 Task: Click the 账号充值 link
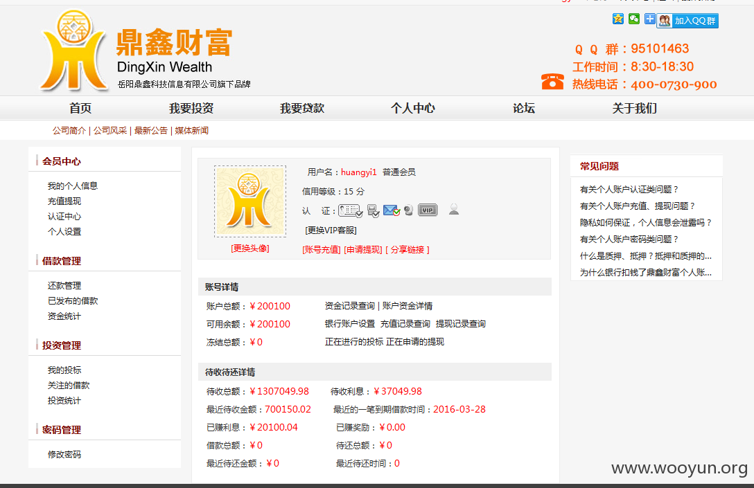pos(322,250)
